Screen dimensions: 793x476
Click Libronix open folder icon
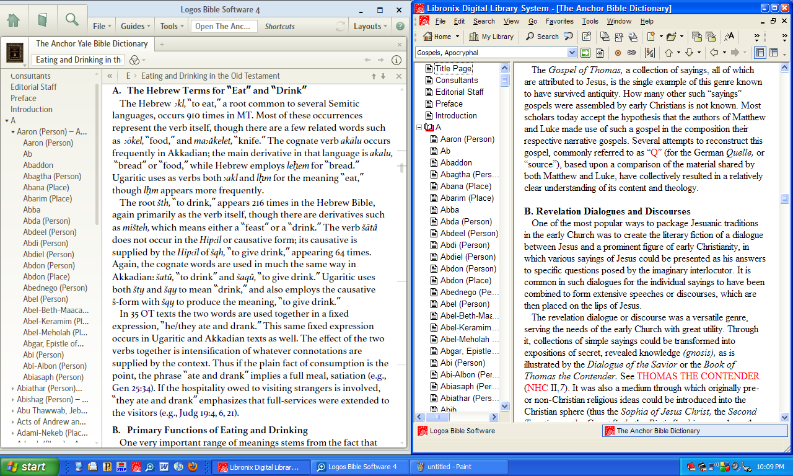pos(672,37)
